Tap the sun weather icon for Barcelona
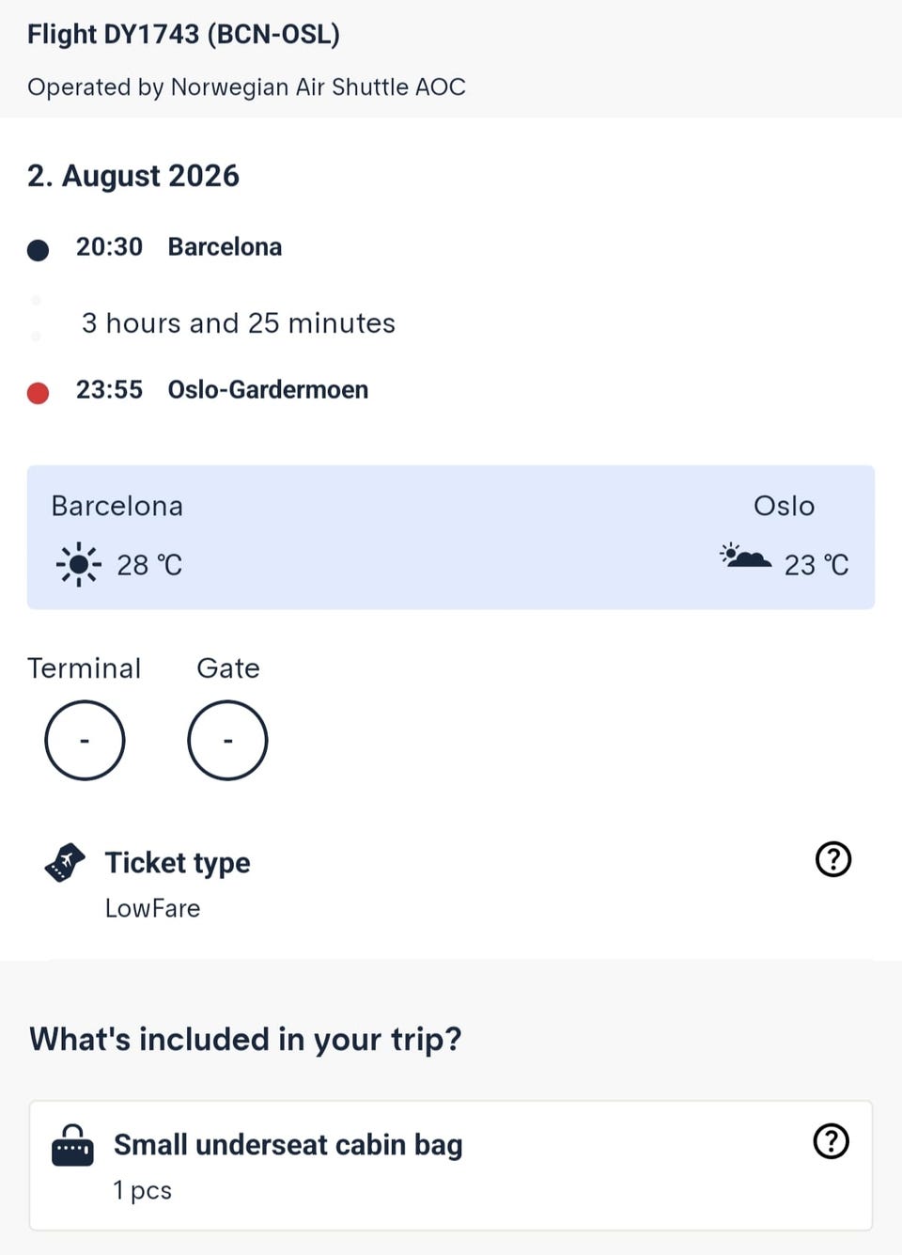Screen dimensions: 902x1255 click(x=79, y=564)
